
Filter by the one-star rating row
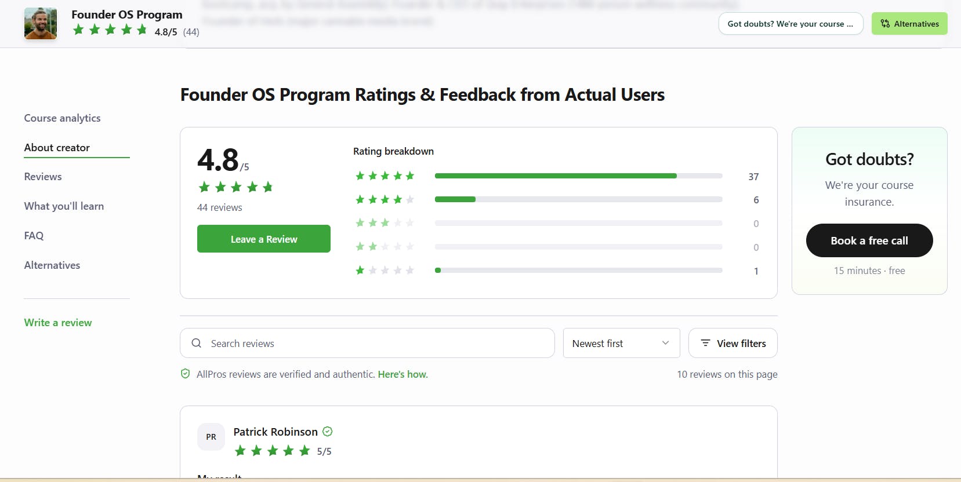[x=557, y=271]
